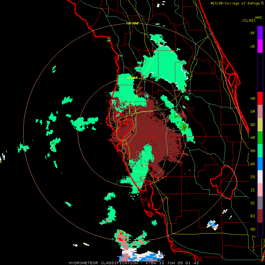This screenshot has width=265, height=265.
Task: Click the '100 NMI' range ring label
Action: [132, 23]
